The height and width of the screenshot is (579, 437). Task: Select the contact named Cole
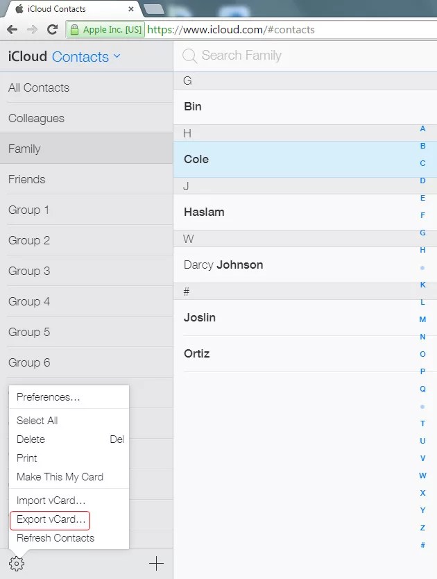(x=196, y=159)
